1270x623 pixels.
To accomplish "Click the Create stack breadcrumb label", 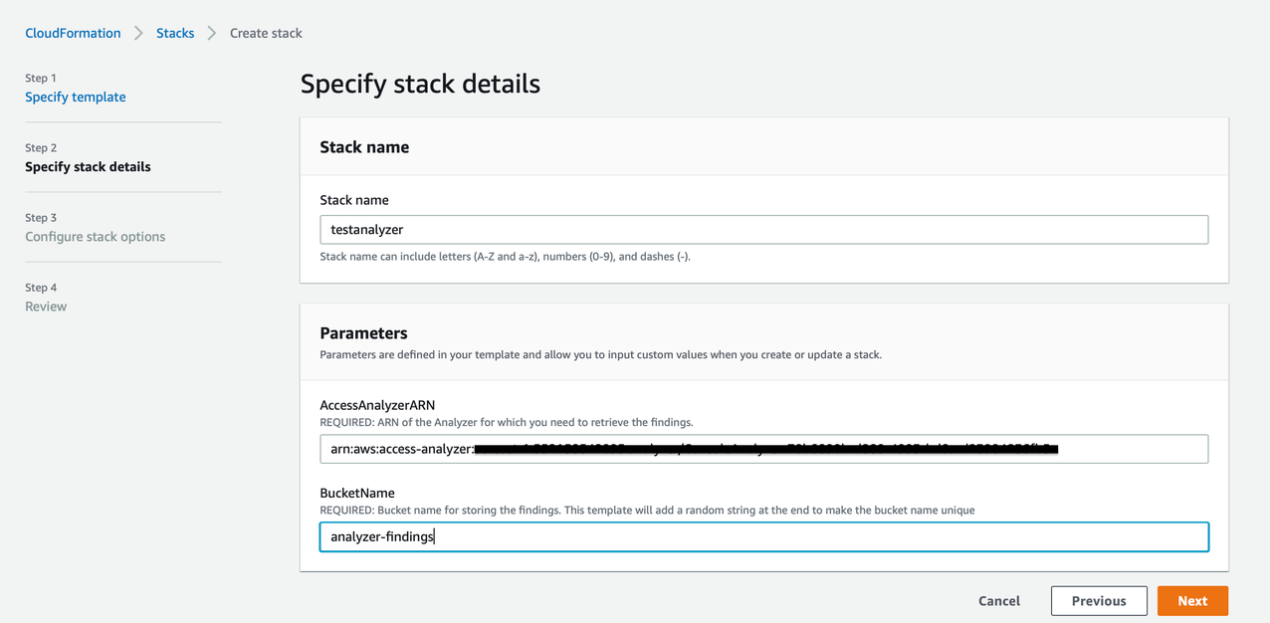I will 265,33.
